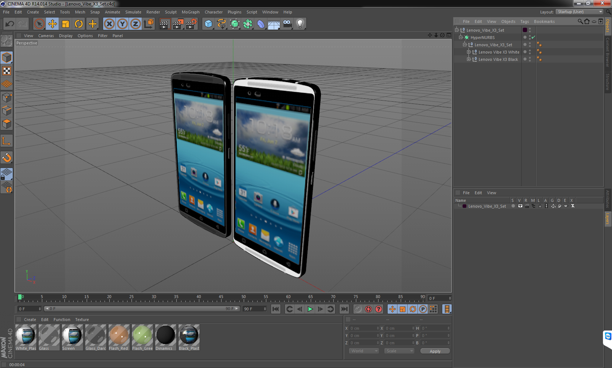Viewport: 612px width, 368px height.
Task: Open the MoGraph menu
Action: click(x=191, y=12)
